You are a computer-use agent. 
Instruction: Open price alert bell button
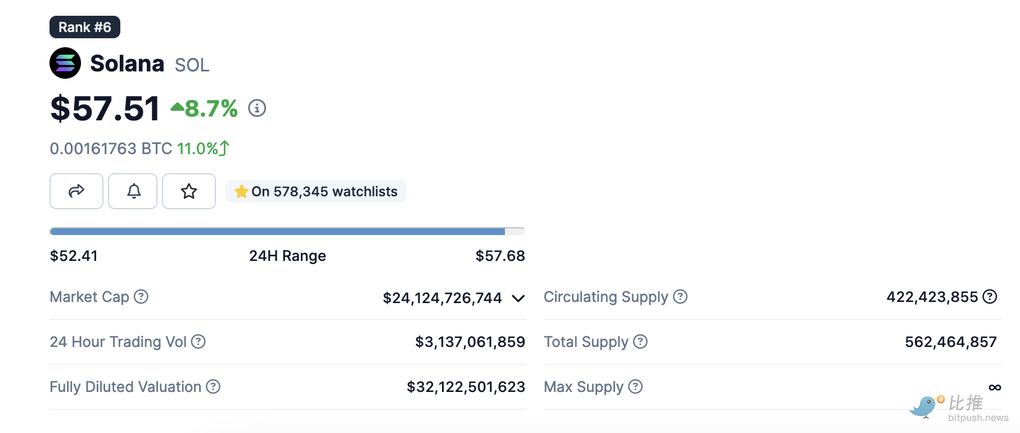click(x=133, y=191)
